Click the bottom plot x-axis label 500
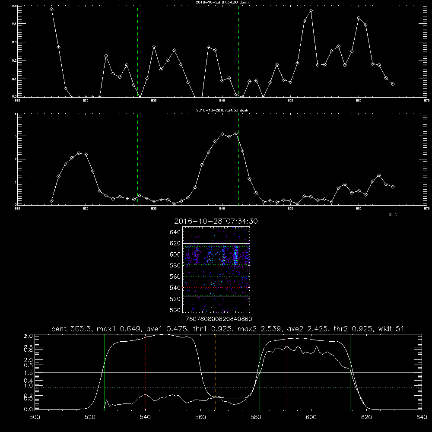This screenshot has width=432, height=432. pyautogui.click(x=35, y=417)
